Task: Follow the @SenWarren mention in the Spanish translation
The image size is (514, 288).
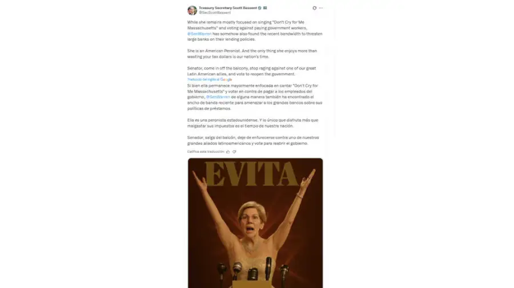Action: click(218, 97)
